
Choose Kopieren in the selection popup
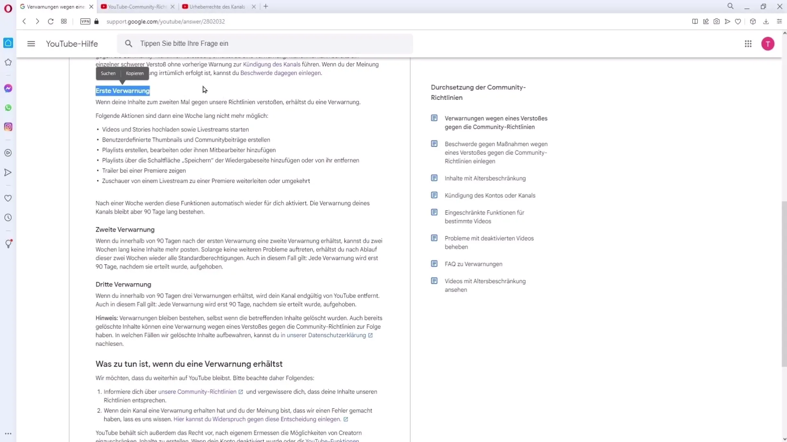135,73
